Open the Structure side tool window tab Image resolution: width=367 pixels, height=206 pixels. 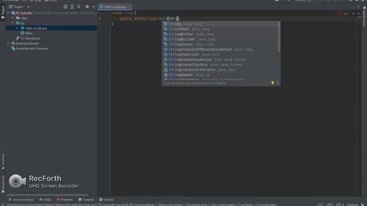(3, 161)
